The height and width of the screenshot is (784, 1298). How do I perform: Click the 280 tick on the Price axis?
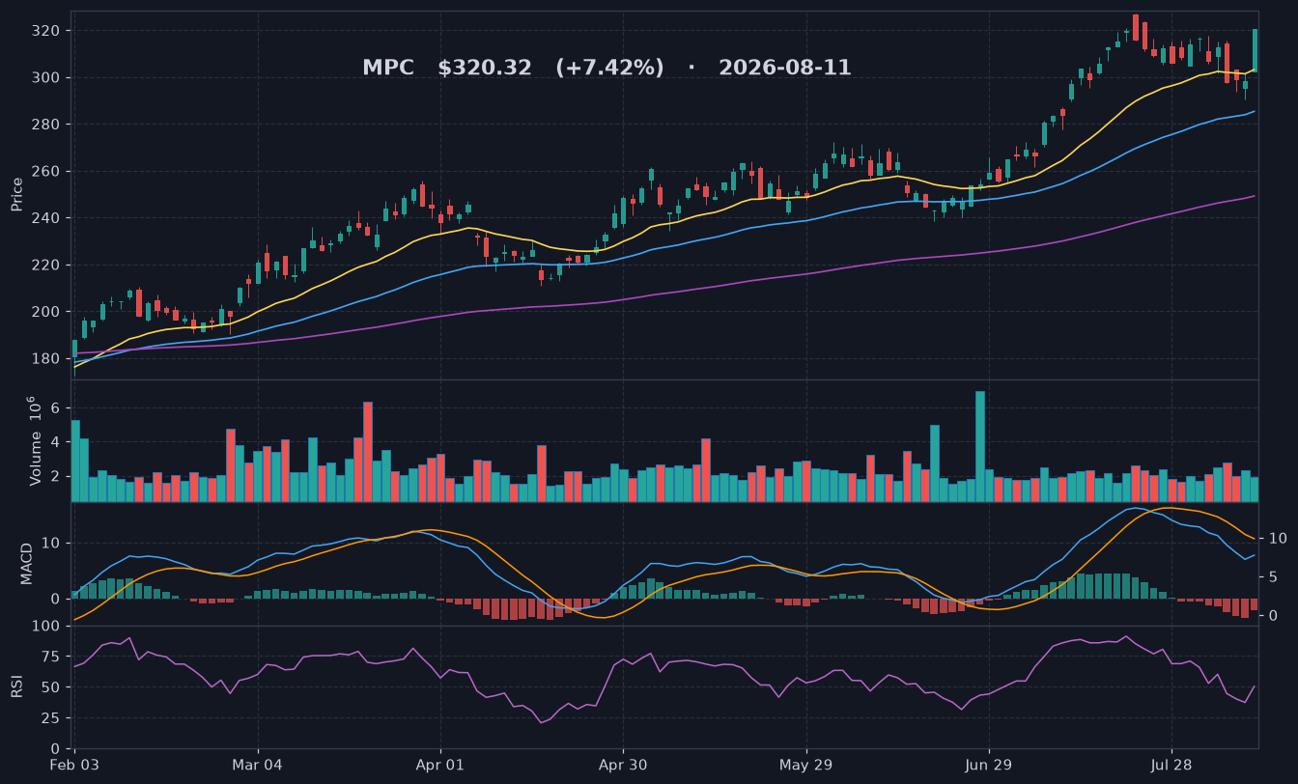[x=47, y=125]
